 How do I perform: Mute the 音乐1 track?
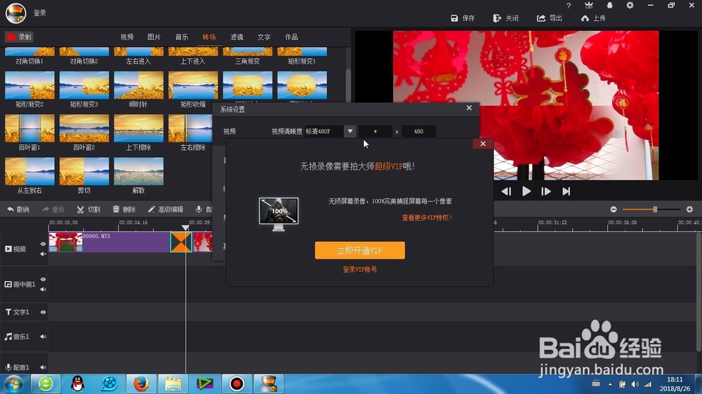[43, 337]
